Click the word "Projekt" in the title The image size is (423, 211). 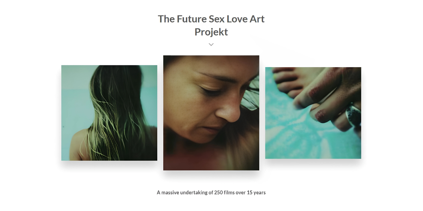point(211,32)
